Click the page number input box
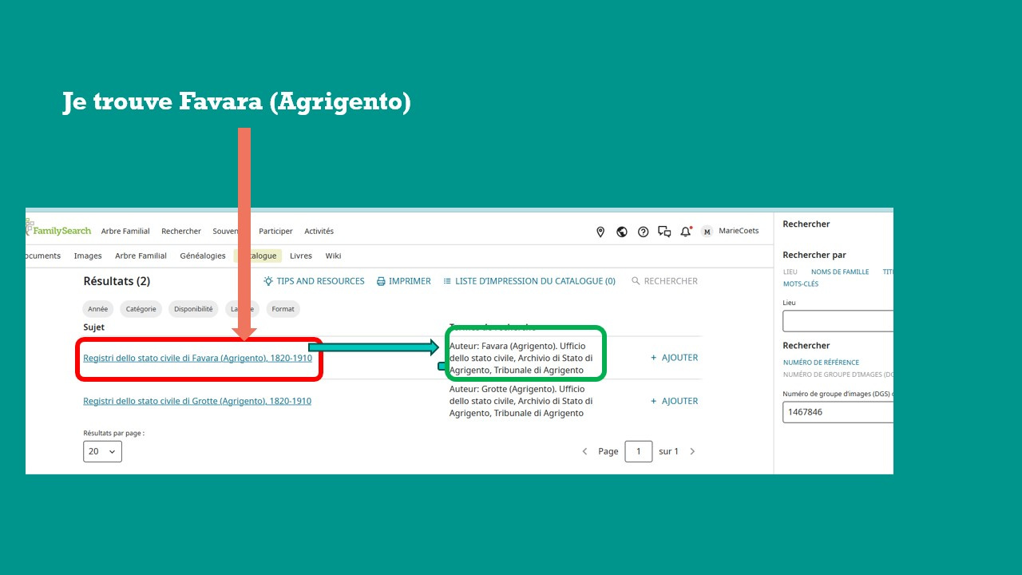This screenshot has height=575, width=1022. [x=639, y=451]
